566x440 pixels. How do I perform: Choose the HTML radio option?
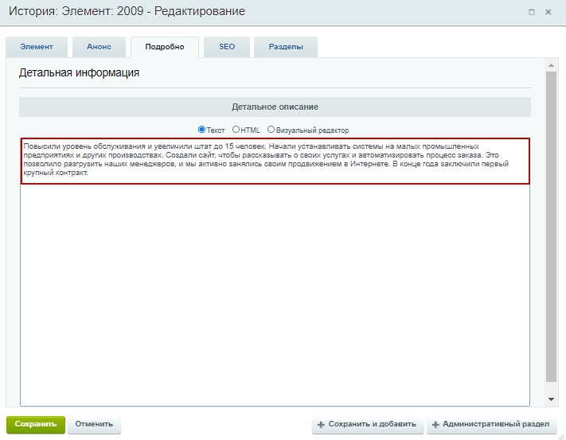click(x=236, y=130)
